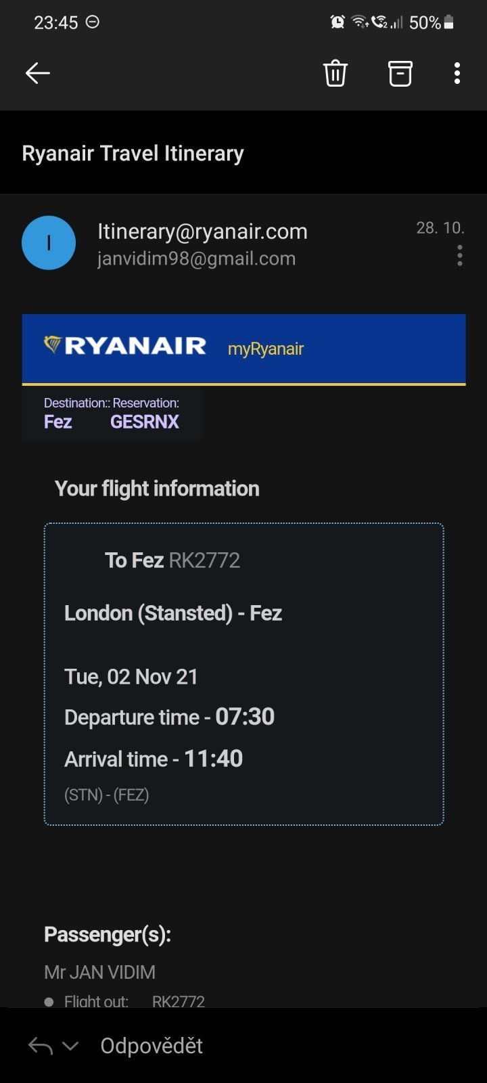Tap the Ryanair logo banner
Viewport: 487px width, 1083px height.
(x=125, y=346)
